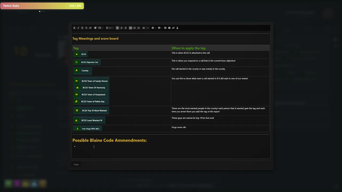
Task: Click the icon on BCSO Objective Call tag
Action: 76,62
